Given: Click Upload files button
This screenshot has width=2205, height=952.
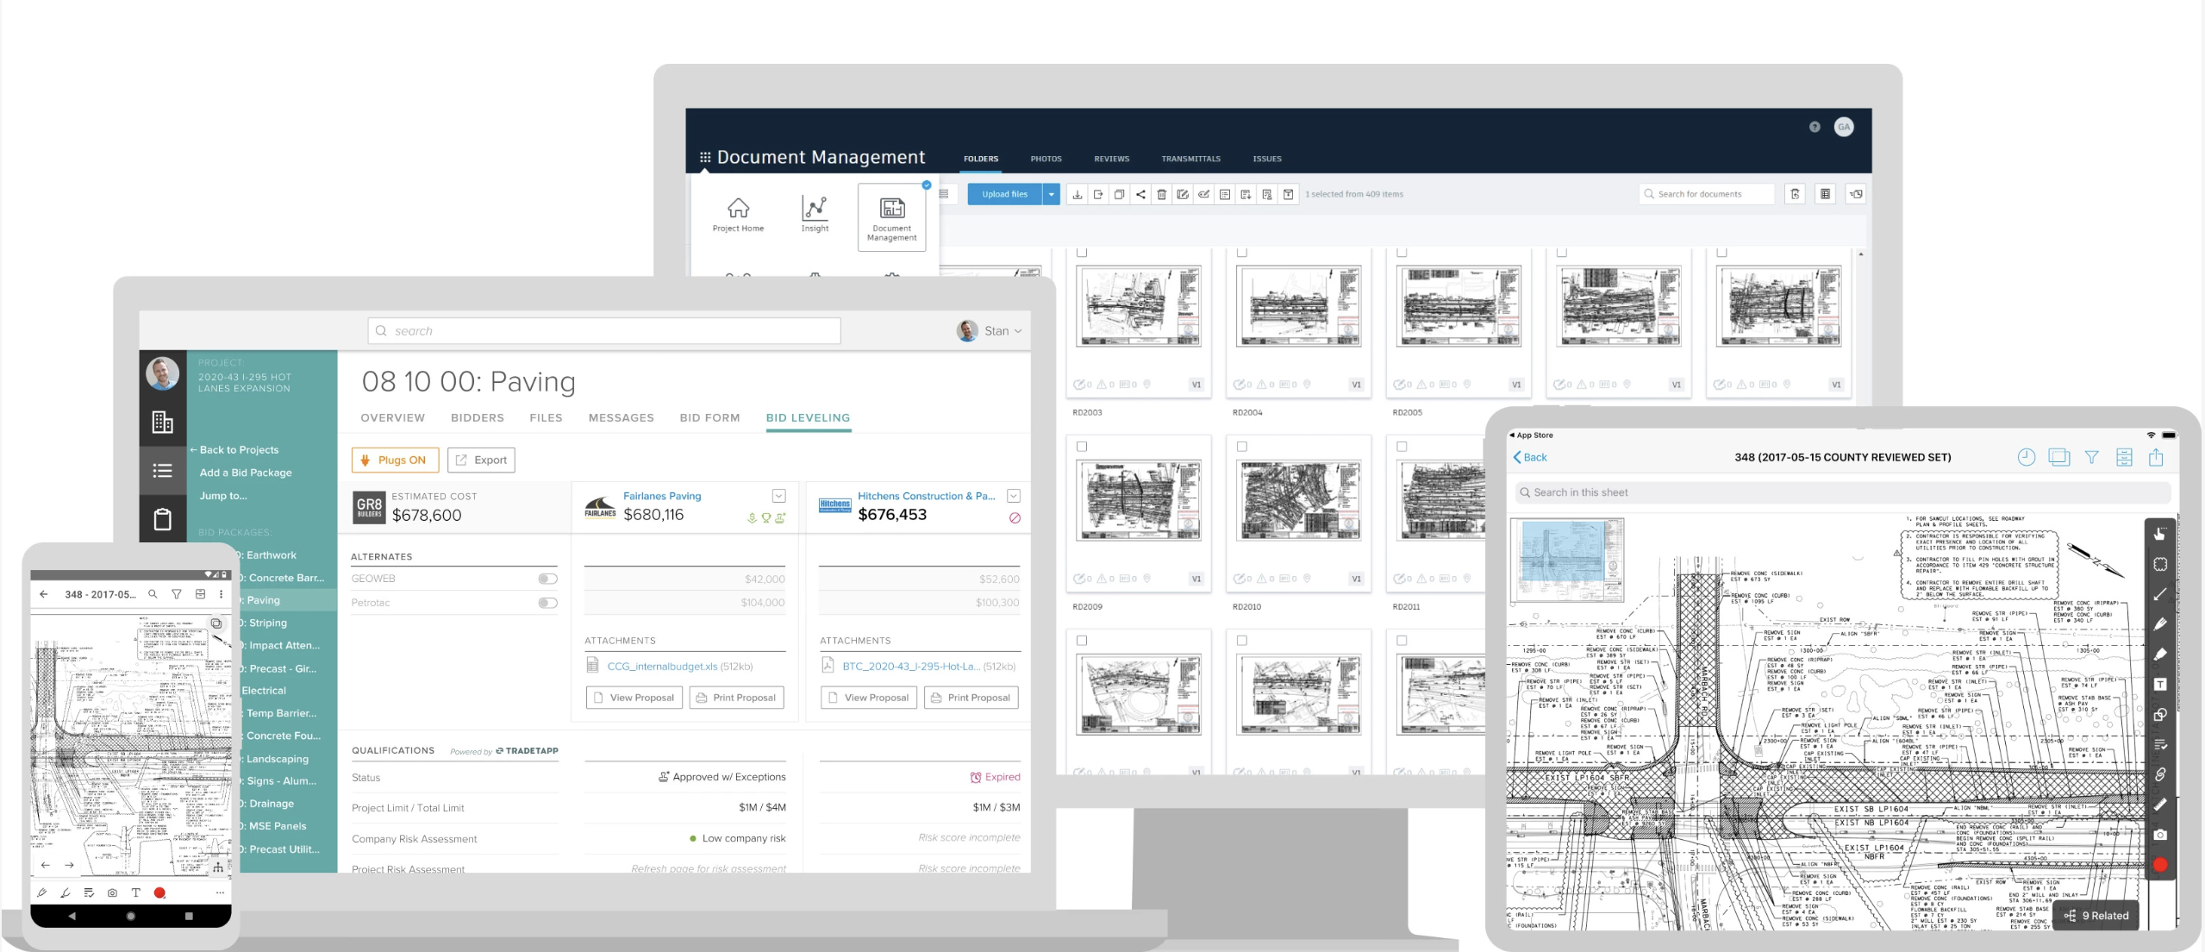Looking at the screenshot, I should coord(1004,194).
